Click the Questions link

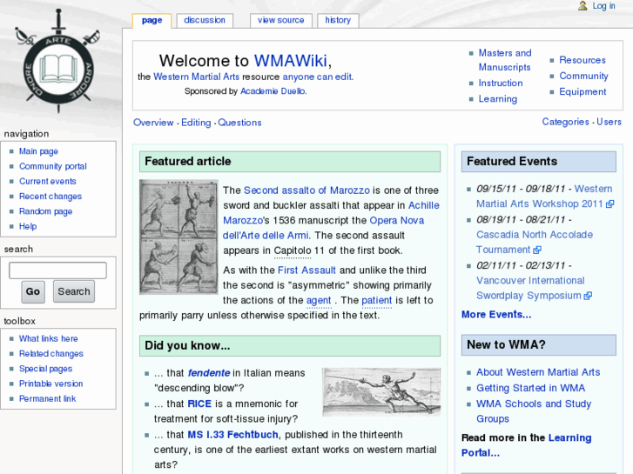(239, 123)
